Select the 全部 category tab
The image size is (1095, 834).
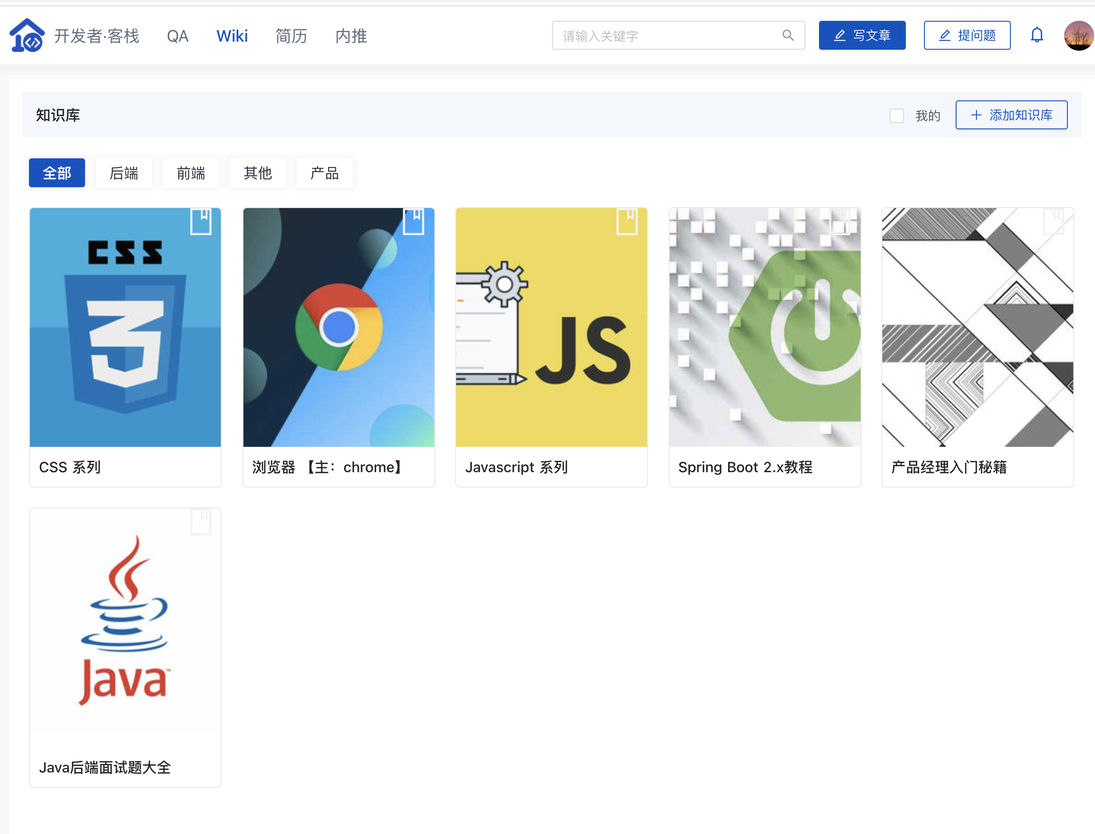(57, 173)
